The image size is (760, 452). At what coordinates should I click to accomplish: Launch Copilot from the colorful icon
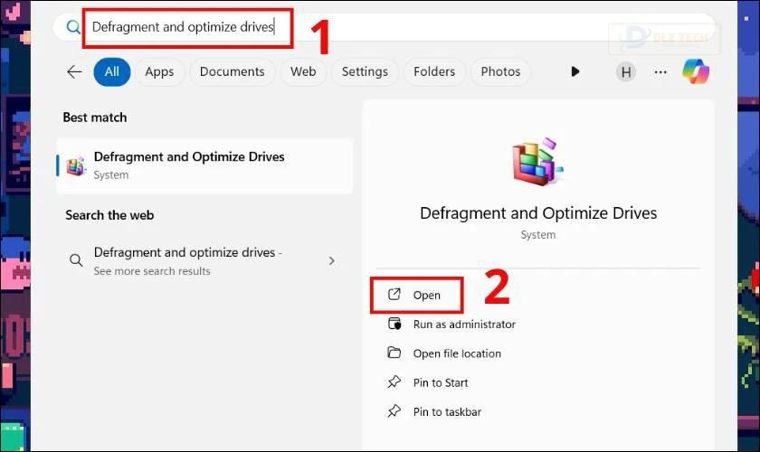(696, 71)
